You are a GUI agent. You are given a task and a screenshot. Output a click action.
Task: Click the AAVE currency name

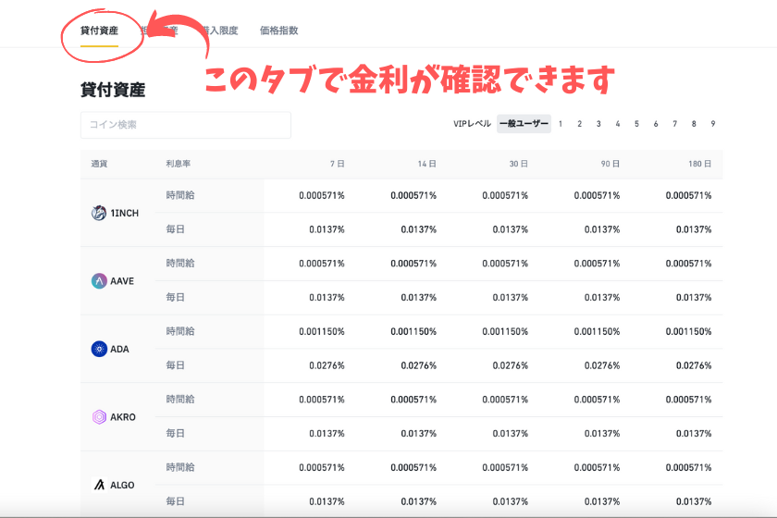click(x=122, y=281)
